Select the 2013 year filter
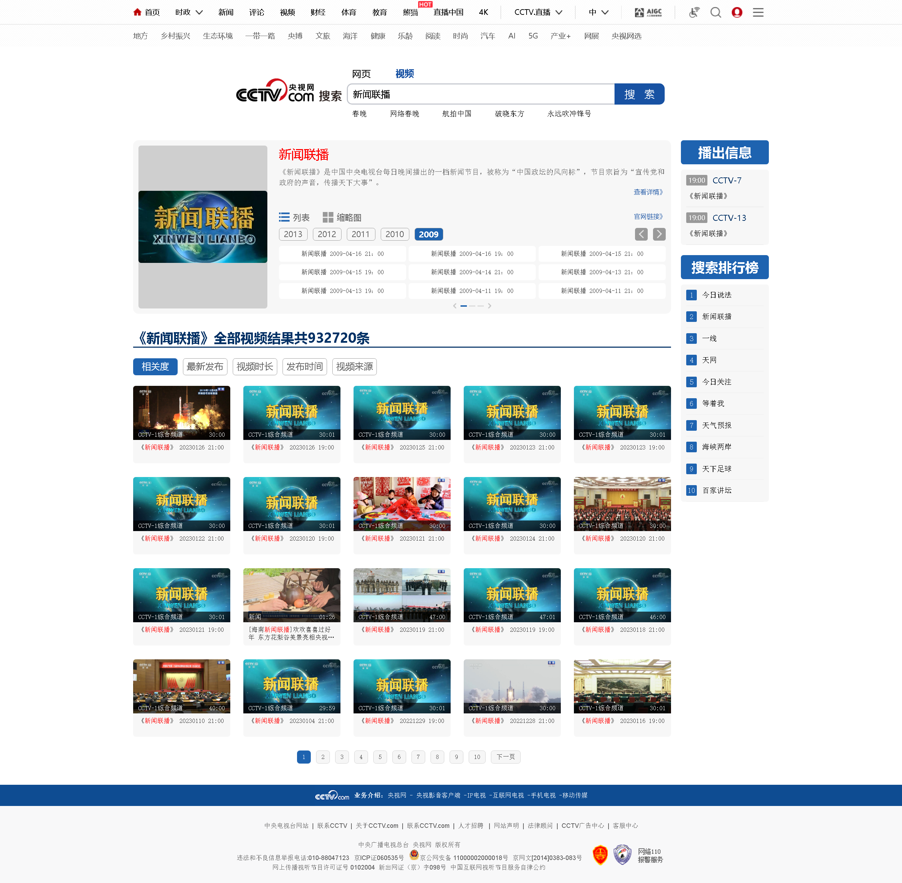Image resolution: width=902 pixels, height=883 pixels. click(292, 234)
